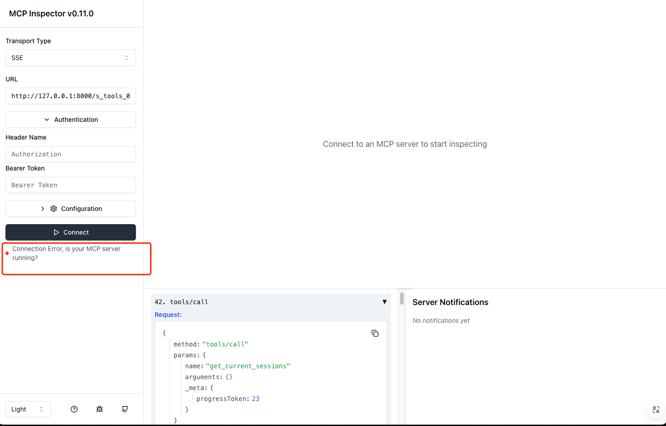Click the Header Name Authorization field
The width and height of the screenshot is (666, 426).
point(70,154)
